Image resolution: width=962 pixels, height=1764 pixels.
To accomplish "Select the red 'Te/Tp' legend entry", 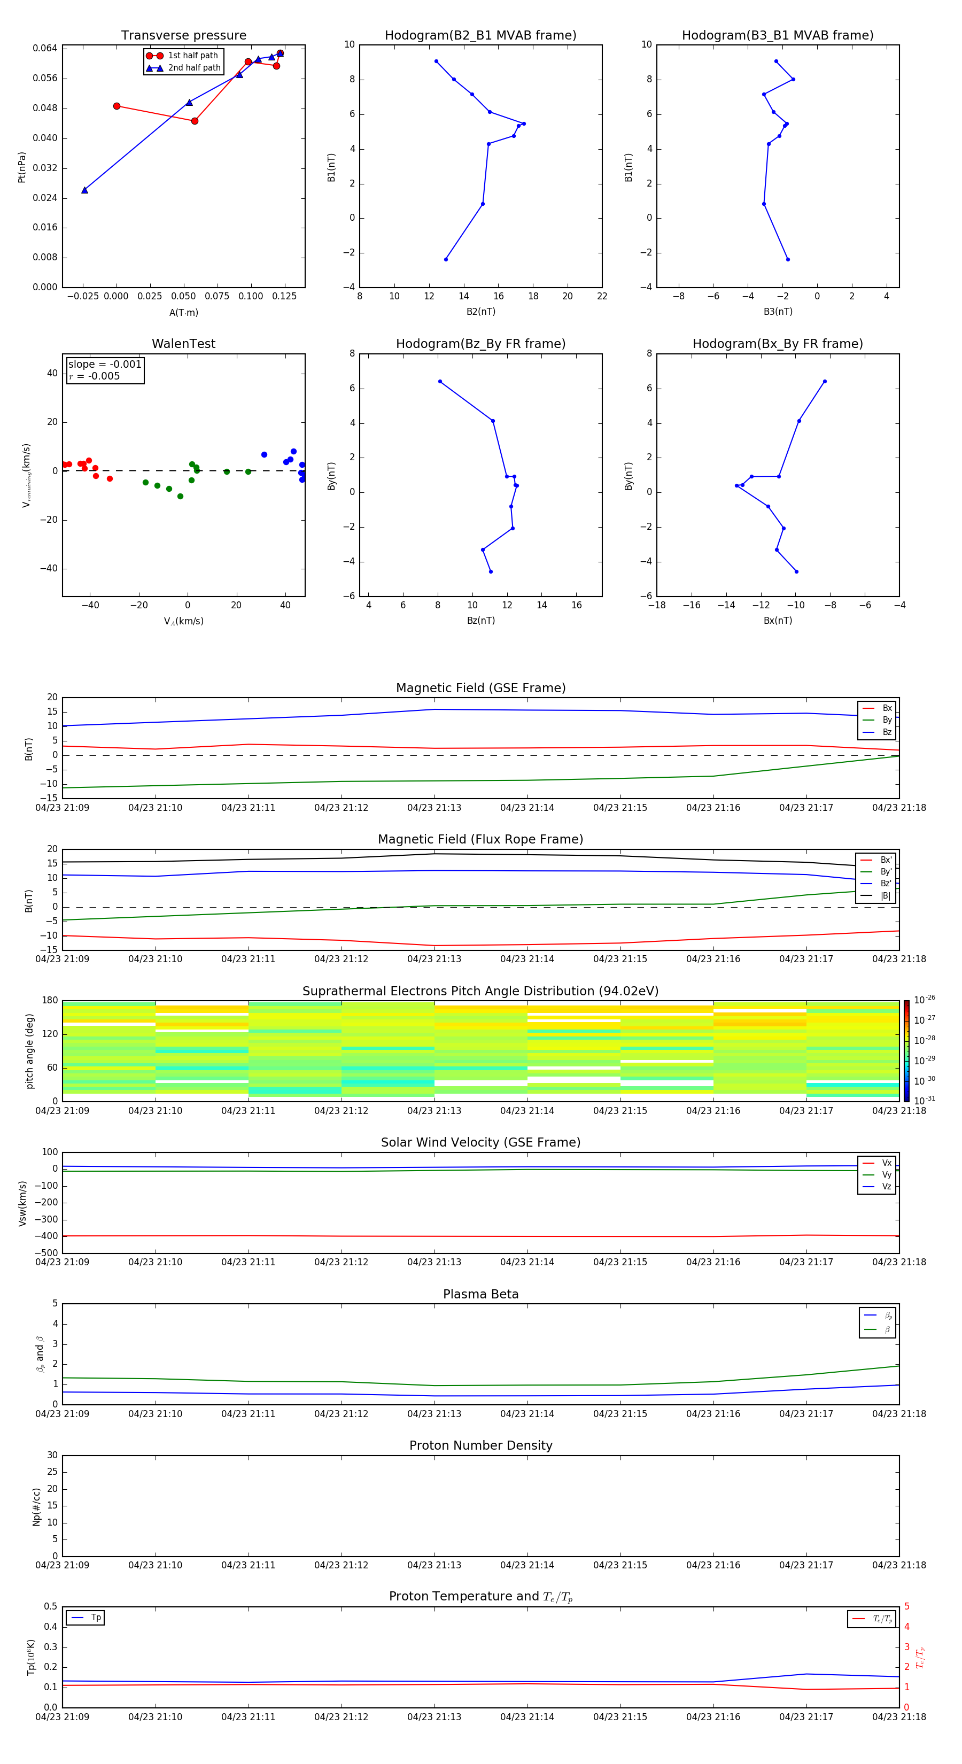I will point(872,1619).
